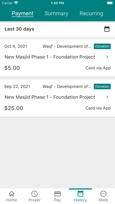This screenshot has height=204, width=115.
Task: Tap the Home icon in bottom bar
Action: tap(12, 194)
